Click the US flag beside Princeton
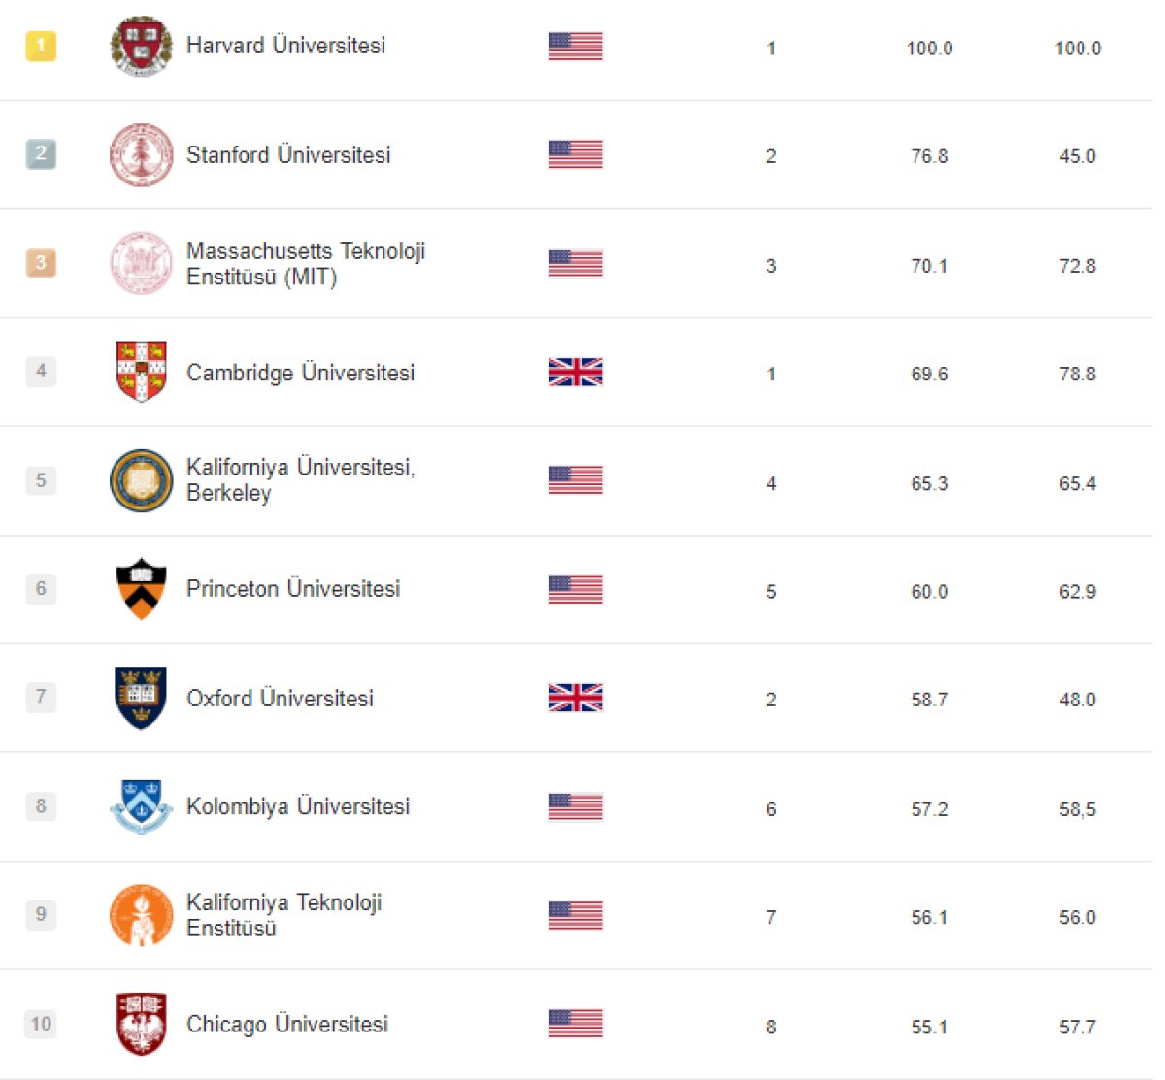Viewport: 1165px width, 1080px height. point(575,589)
